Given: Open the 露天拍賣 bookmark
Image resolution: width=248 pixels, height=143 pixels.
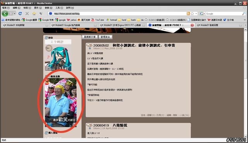Looking at the screenshot, I should 84,20.
